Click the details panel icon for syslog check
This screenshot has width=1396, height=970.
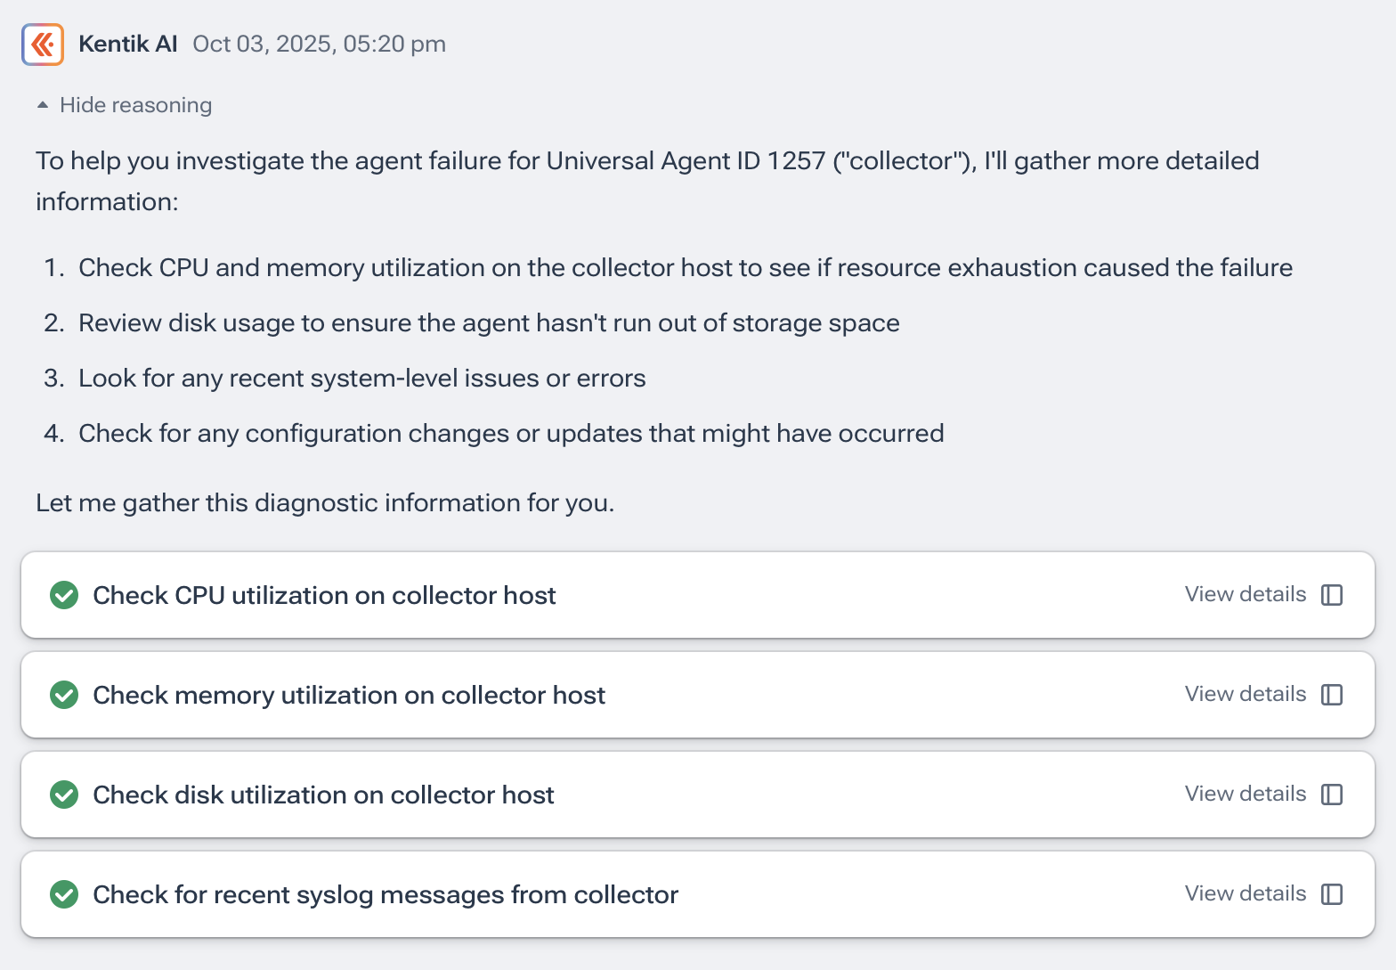[1331, 893]
